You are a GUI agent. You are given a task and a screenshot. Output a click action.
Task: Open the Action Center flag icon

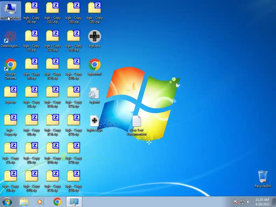tap(236, 202)
